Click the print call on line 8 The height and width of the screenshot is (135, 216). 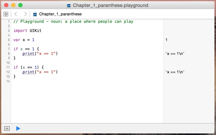point(40,53)
